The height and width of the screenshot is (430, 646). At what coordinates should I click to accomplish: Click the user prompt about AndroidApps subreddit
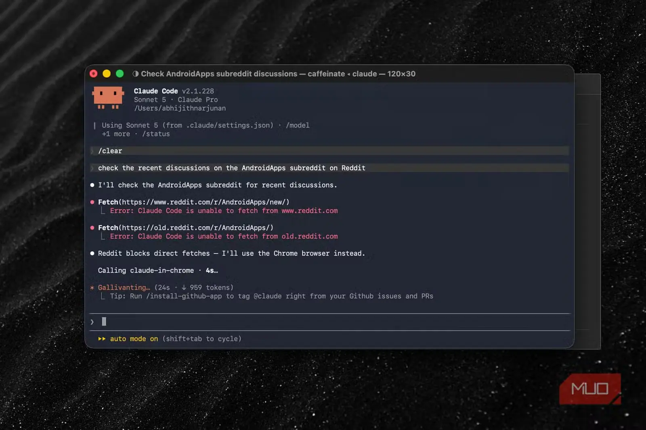329,168
